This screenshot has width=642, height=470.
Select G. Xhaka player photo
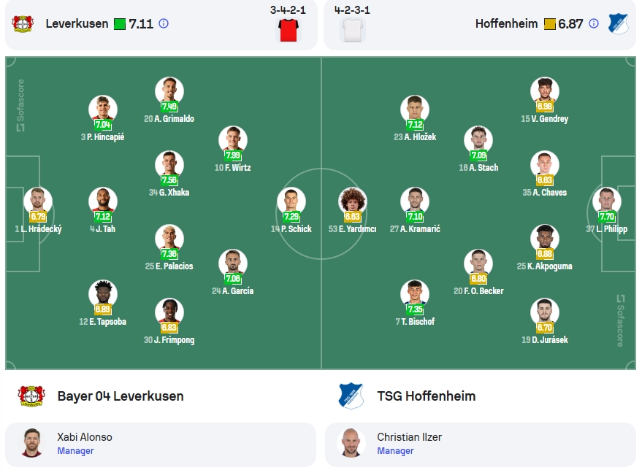tap(169, 165)
